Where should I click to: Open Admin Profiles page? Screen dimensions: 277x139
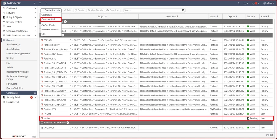(x=13, y=49)
